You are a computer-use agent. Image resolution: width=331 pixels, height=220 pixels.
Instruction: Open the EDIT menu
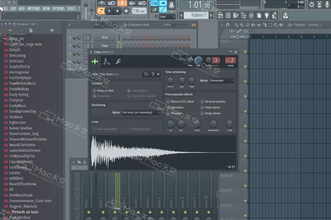(x=13, y=9)
